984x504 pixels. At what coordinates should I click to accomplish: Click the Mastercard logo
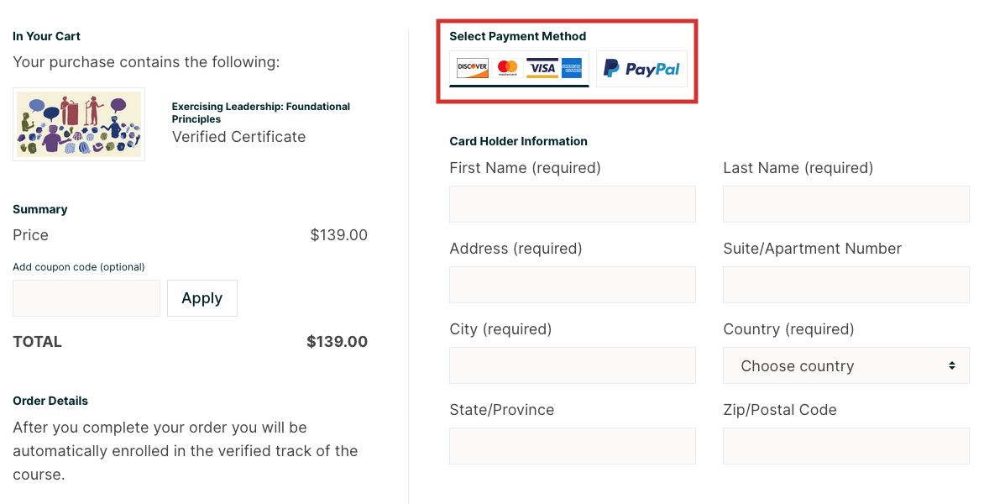pyautogui.click(x=507, y=68)
